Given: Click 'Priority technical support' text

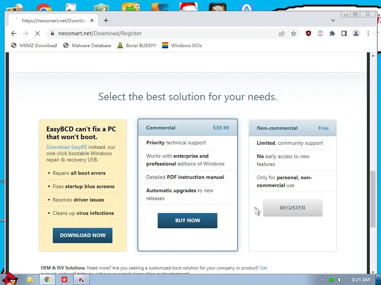Looking at the screenshot, I should tap(176, 143).
